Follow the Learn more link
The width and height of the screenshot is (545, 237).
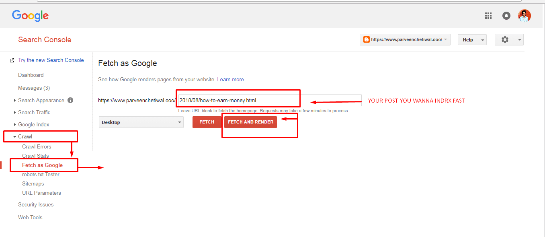tap(230, 79)
